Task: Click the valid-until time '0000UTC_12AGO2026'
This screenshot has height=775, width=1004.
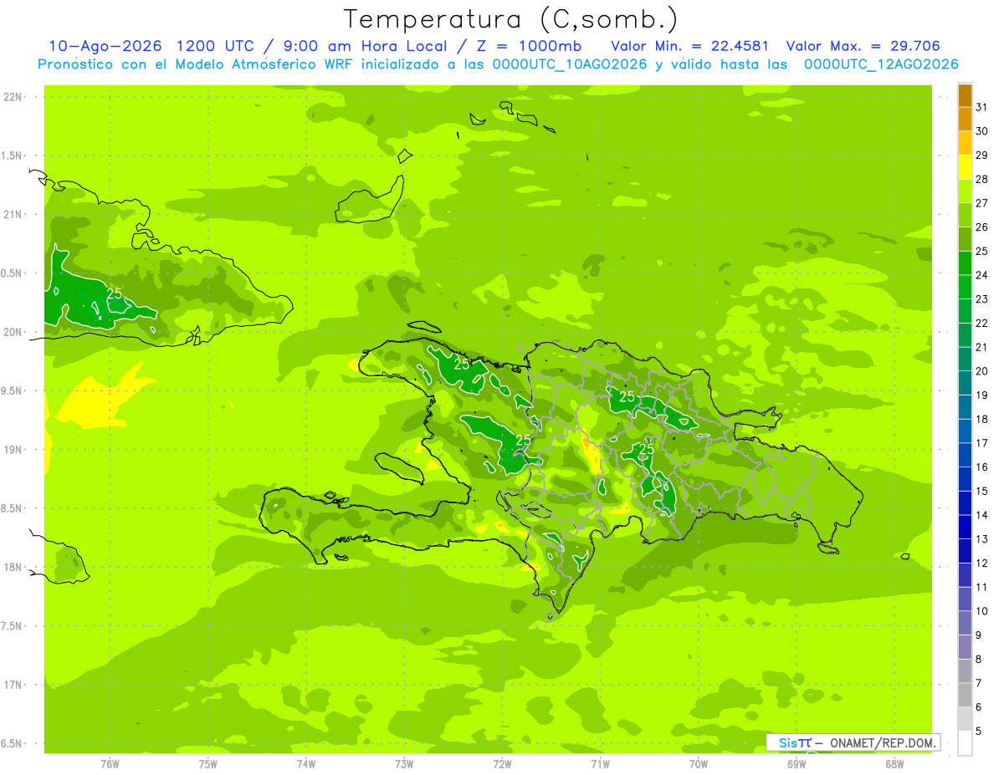Action: 881,64
